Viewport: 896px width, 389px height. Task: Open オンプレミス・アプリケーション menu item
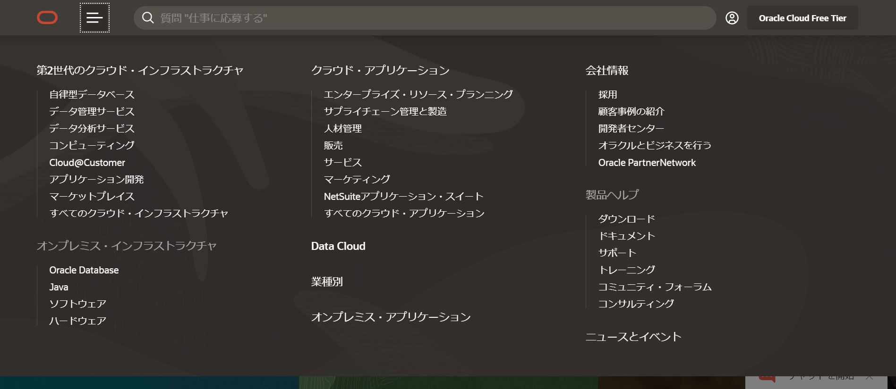click(x=391, y=317)
